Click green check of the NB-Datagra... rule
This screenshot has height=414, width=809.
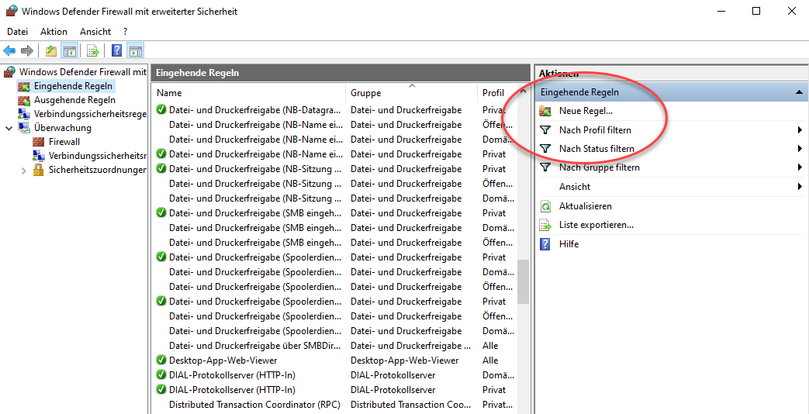tap(161, 110)
